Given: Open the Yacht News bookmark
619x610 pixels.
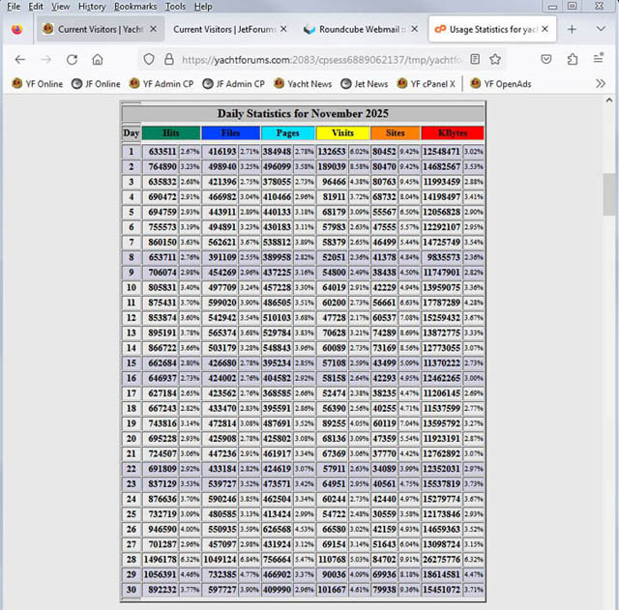Looking at the screenshot, I should pos(302,84).
